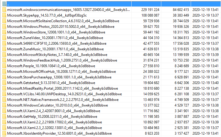
Task: Select Microsoft.UI.Xaml.2.4 folder name
Action: [54, 111]
